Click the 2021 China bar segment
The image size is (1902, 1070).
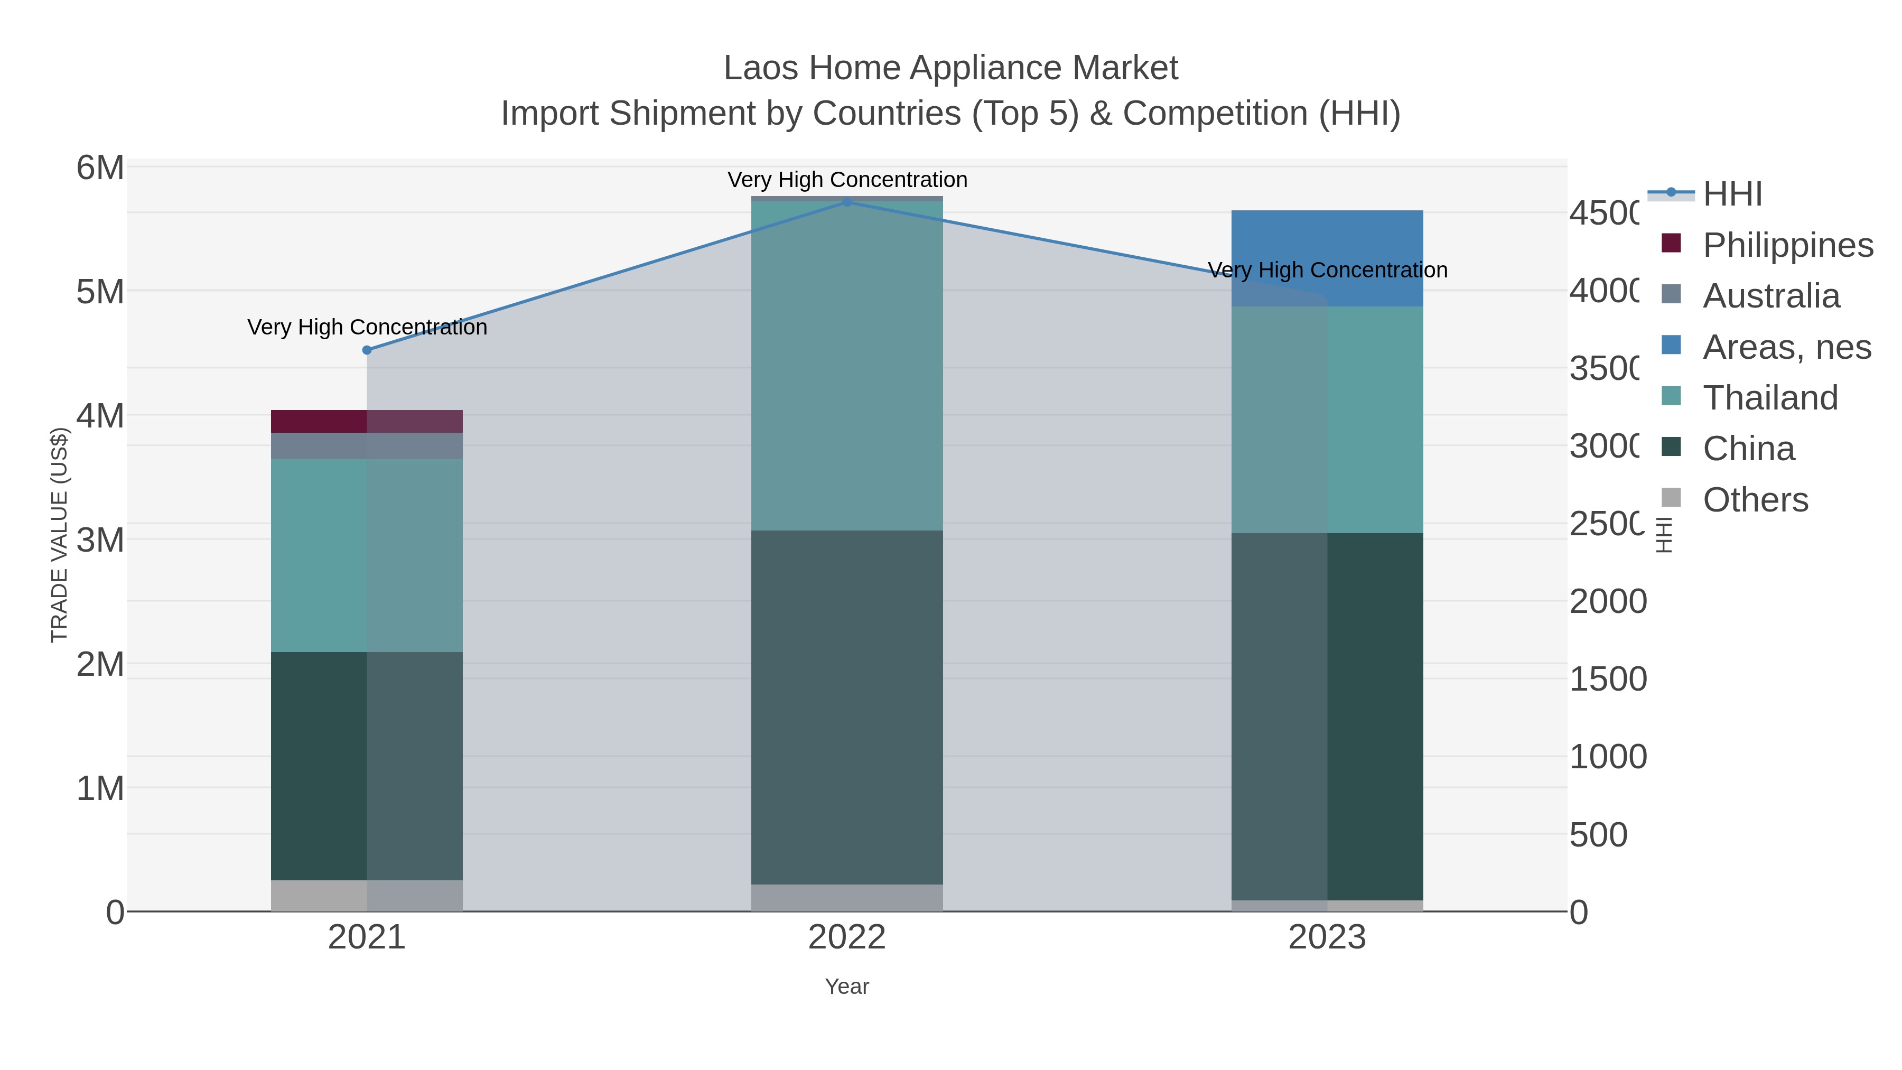tap(367, 766)
